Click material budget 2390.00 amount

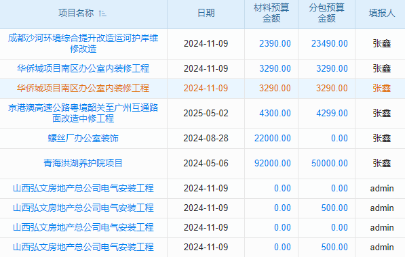(275, 43)
